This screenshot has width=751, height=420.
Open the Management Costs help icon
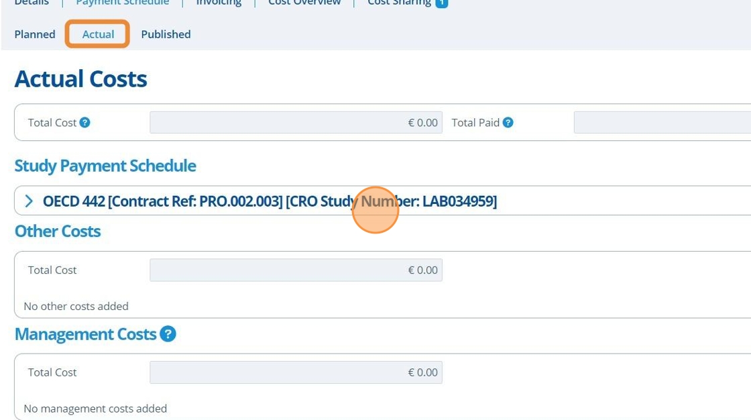pos(168,334)
